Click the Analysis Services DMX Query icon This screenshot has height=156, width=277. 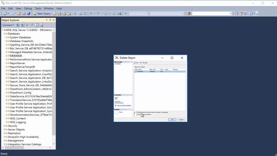pyautogui.click(x=64, y=13)
